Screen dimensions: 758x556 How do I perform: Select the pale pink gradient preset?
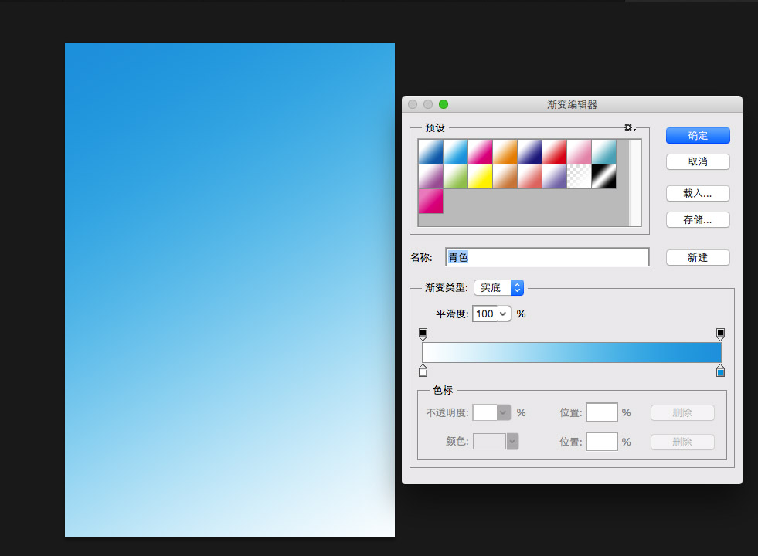click(x=579, y=151)
